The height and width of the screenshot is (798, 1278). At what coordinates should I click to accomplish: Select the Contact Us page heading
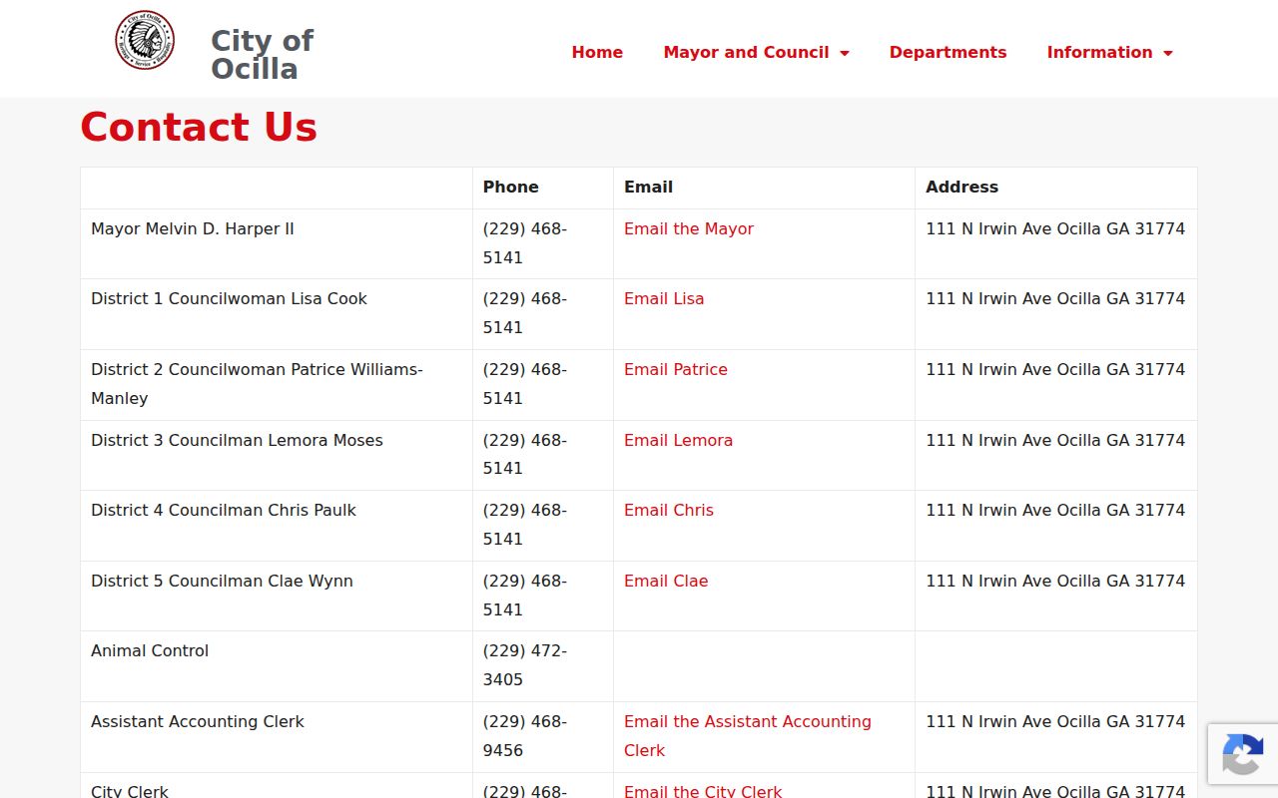click(x=199, y=127)
